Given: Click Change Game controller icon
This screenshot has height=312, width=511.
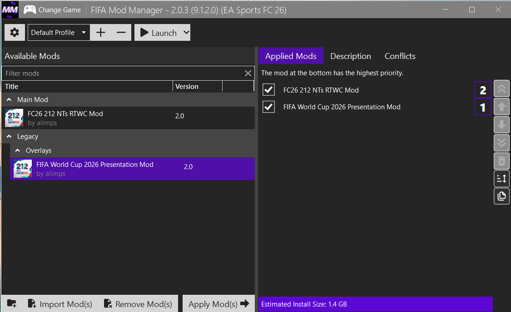Looking at the screenshot, I should click(x=30, y=10).
